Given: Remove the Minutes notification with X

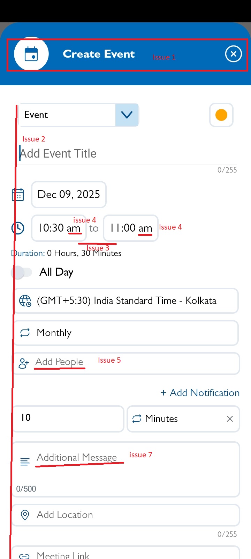Looking at the screenshot, I should click(230, 419).
